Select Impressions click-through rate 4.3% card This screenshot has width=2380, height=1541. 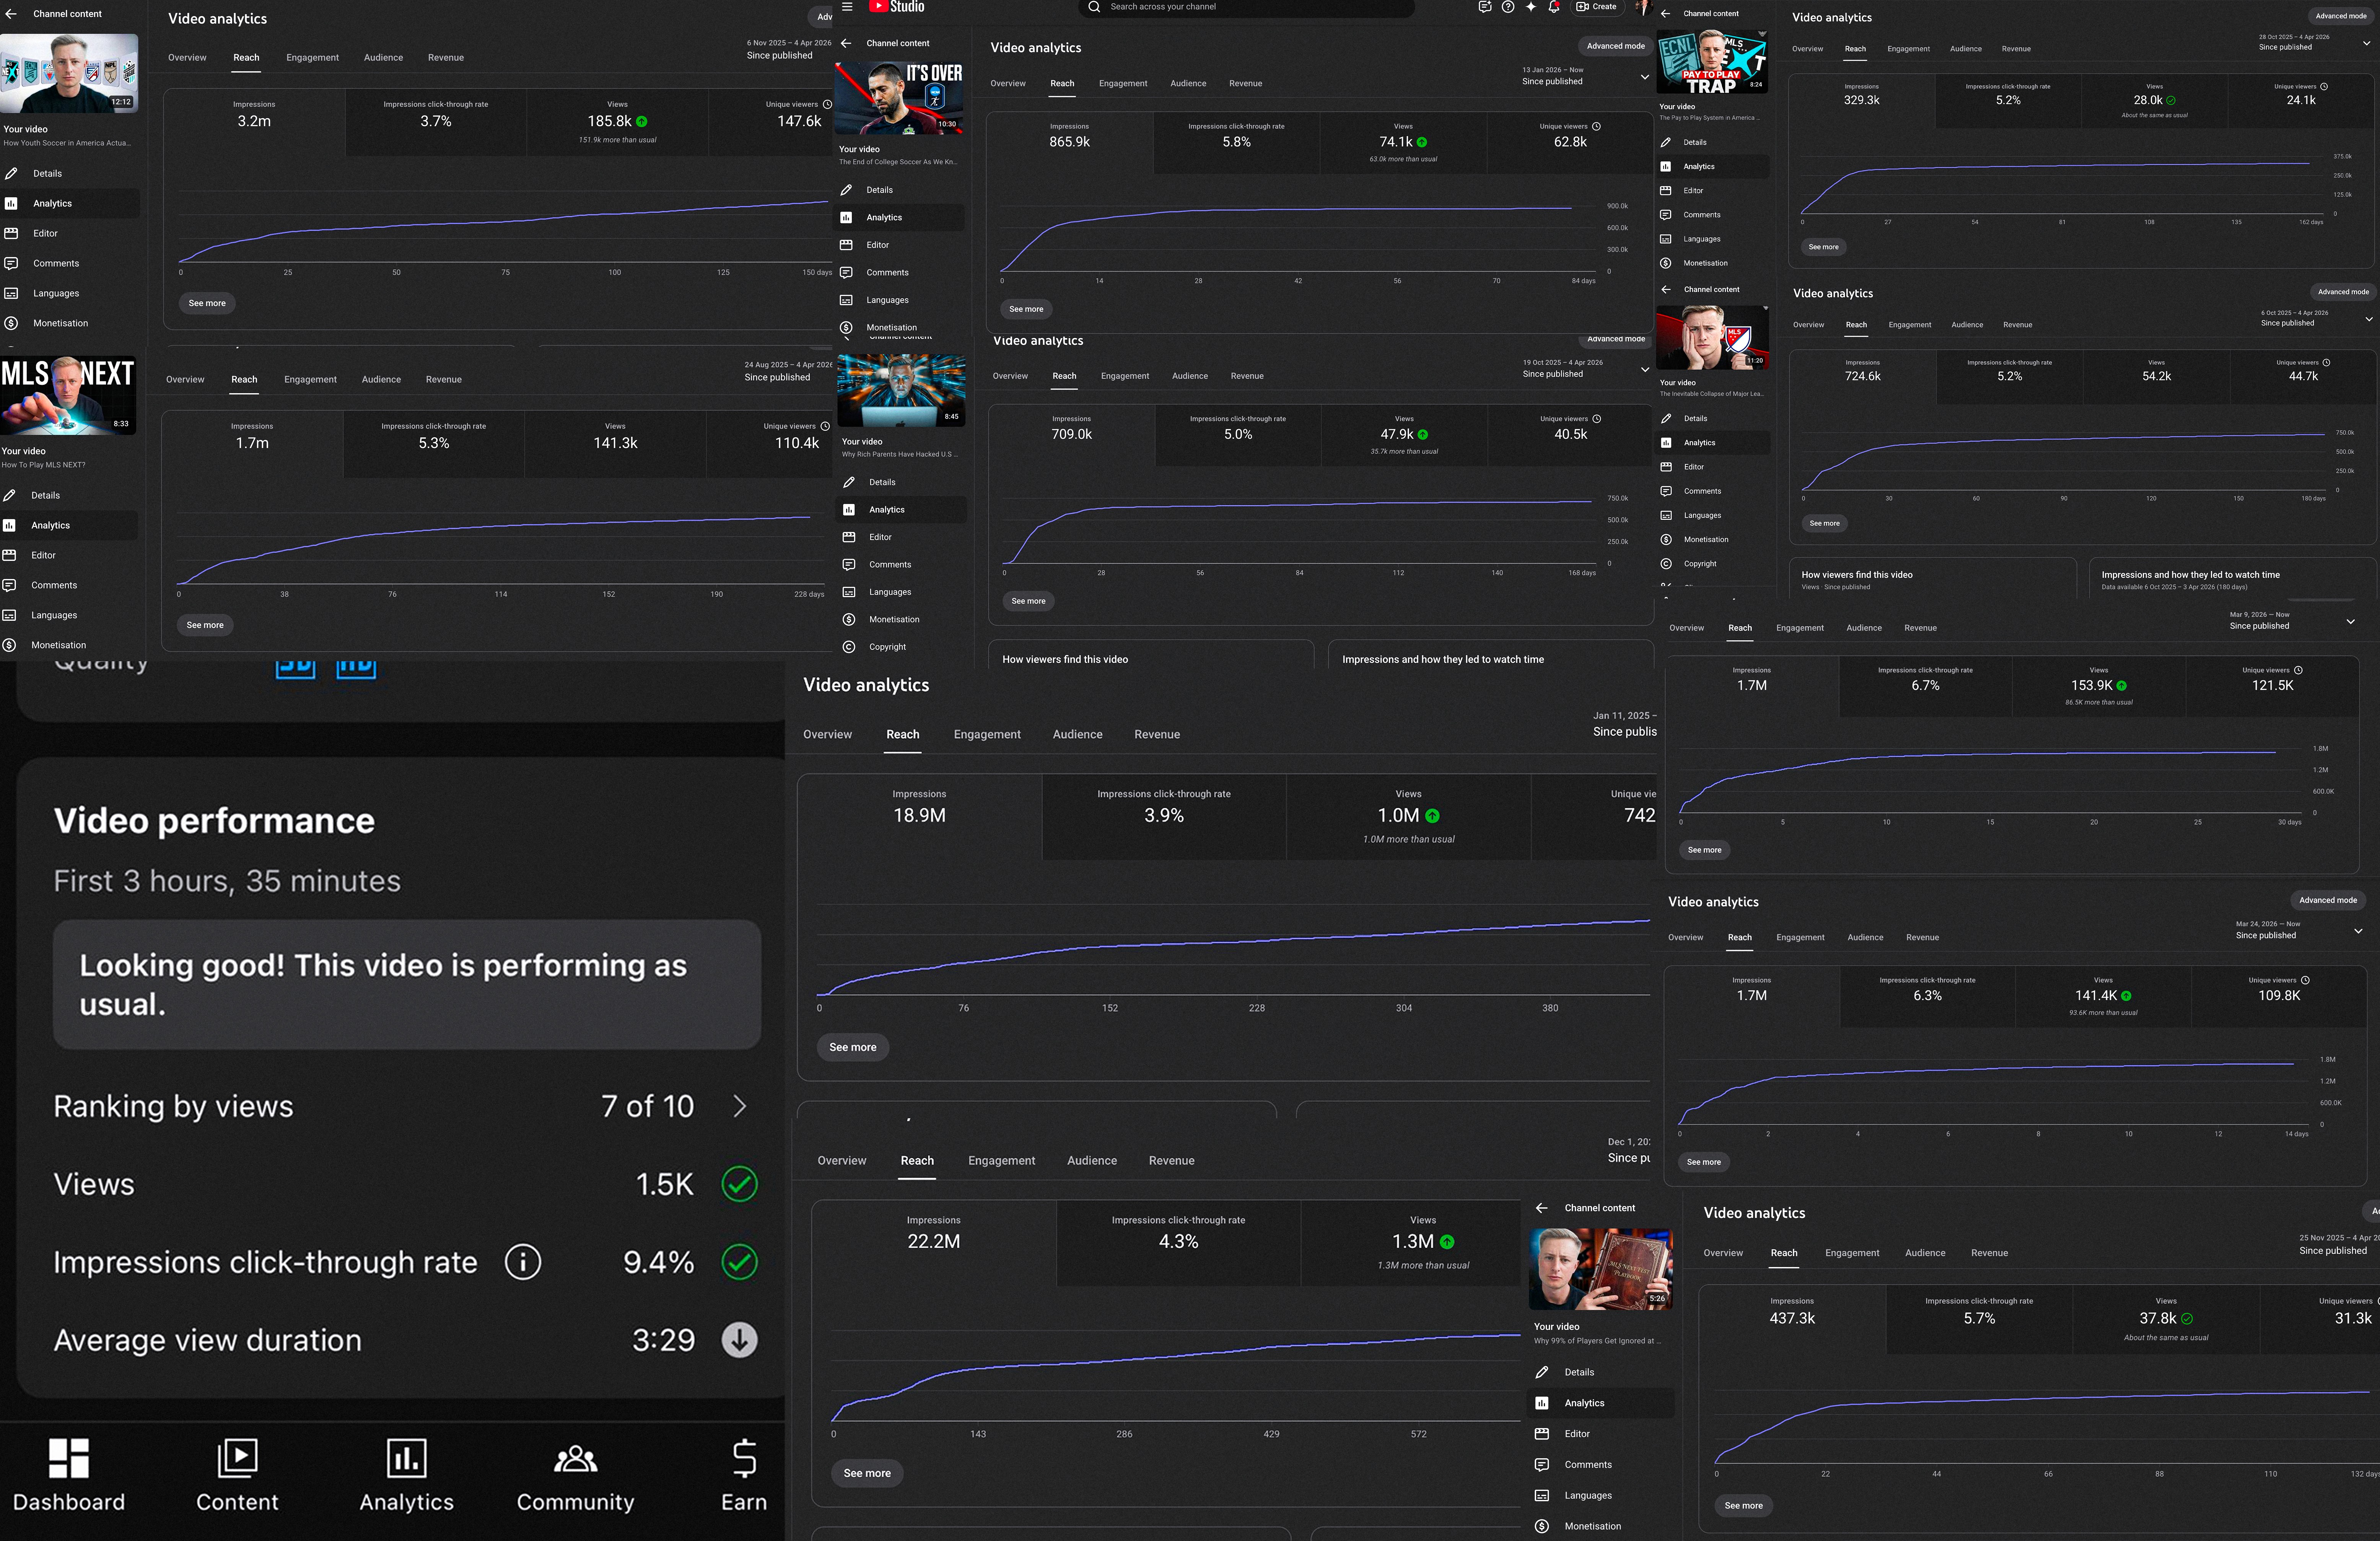pos(1178,1243)
